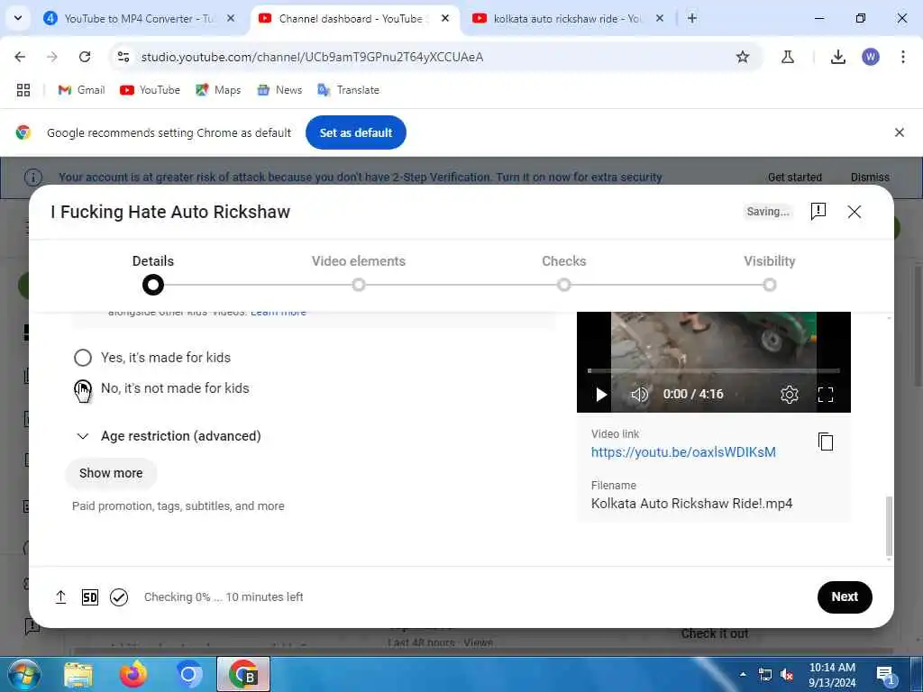Open the News bookmark

point(279,90)
